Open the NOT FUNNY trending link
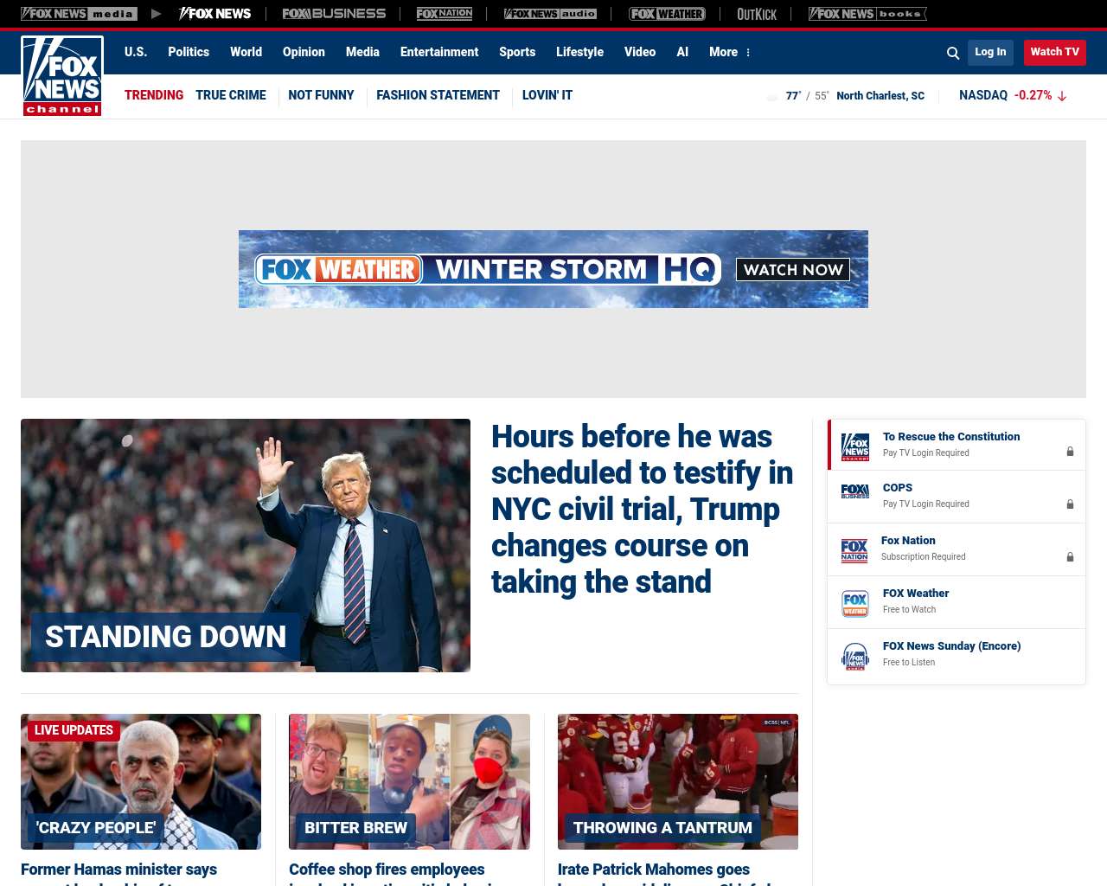Viewport: 1107px width, 886px height. [321, 95]
